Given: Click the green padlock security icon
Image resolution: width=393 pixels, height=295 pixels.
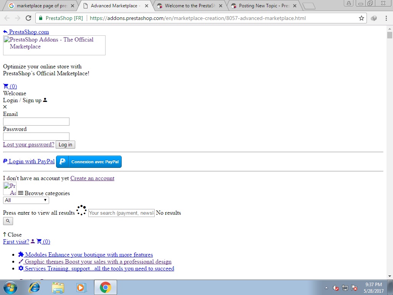Looking at the screenshot, I should coord(40,18).
